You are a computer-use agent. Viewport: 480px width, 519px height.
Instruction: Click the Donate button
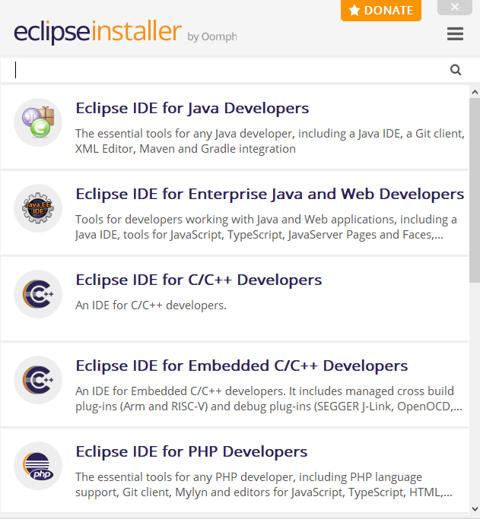pos(381,11)
